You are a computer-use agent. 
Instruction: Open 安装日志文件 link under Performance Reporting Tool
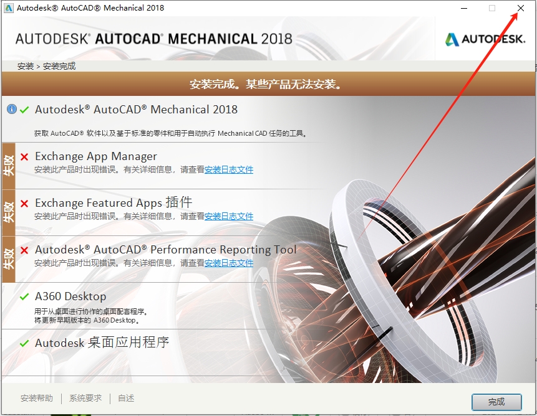pos(229,263)
